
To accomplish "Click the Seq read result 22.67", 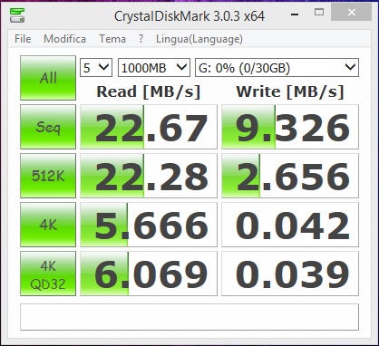I will point(149,127).
